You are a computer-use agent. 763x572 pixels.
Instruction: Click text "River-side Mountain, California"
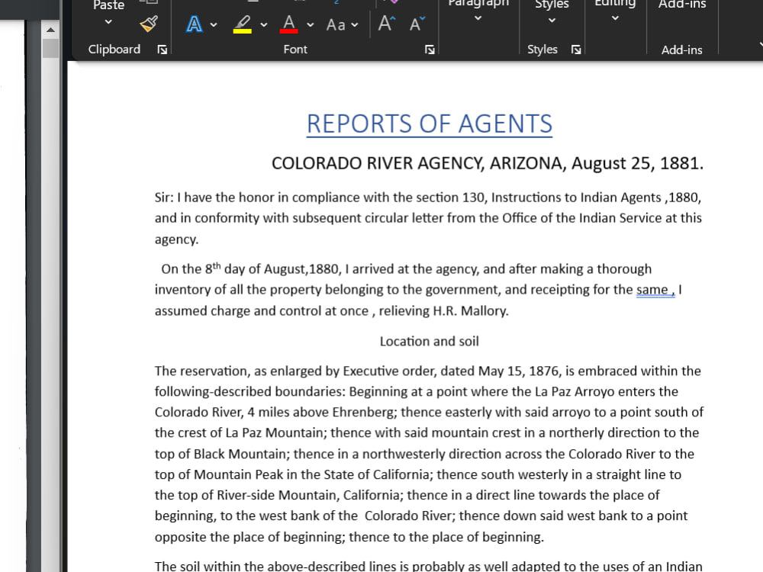[x=310, y=495]
